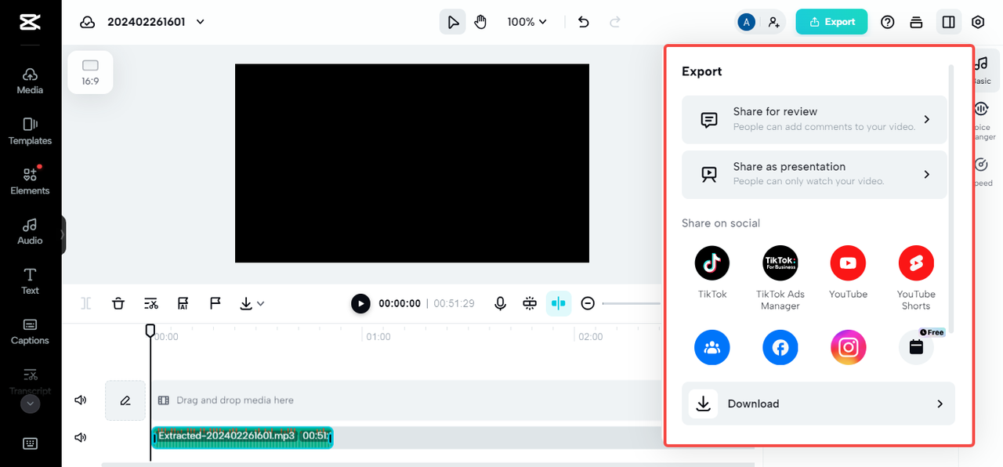This screenshot has height=467, width=1003.
Task: Change the 16:9 aspect ratio
Action: [x=90, y=72]
